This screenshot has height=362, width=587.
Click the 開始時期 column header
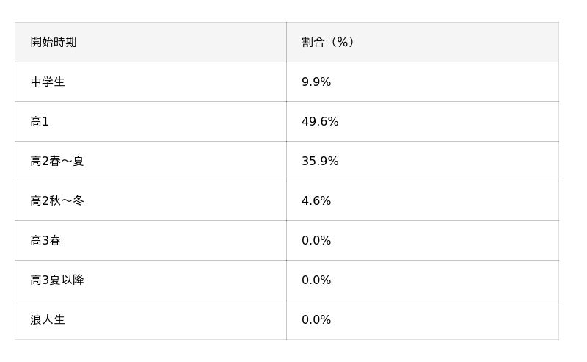(x=54, y=43)
